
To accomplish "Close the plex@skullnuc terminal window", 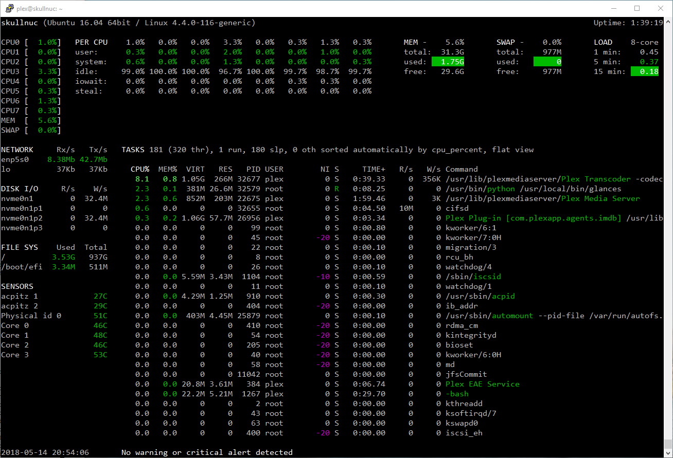I will tap(661, 8).
